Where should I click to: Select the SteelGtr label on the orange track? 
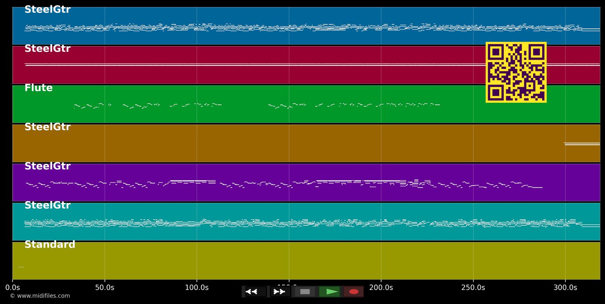click(48, 127)
